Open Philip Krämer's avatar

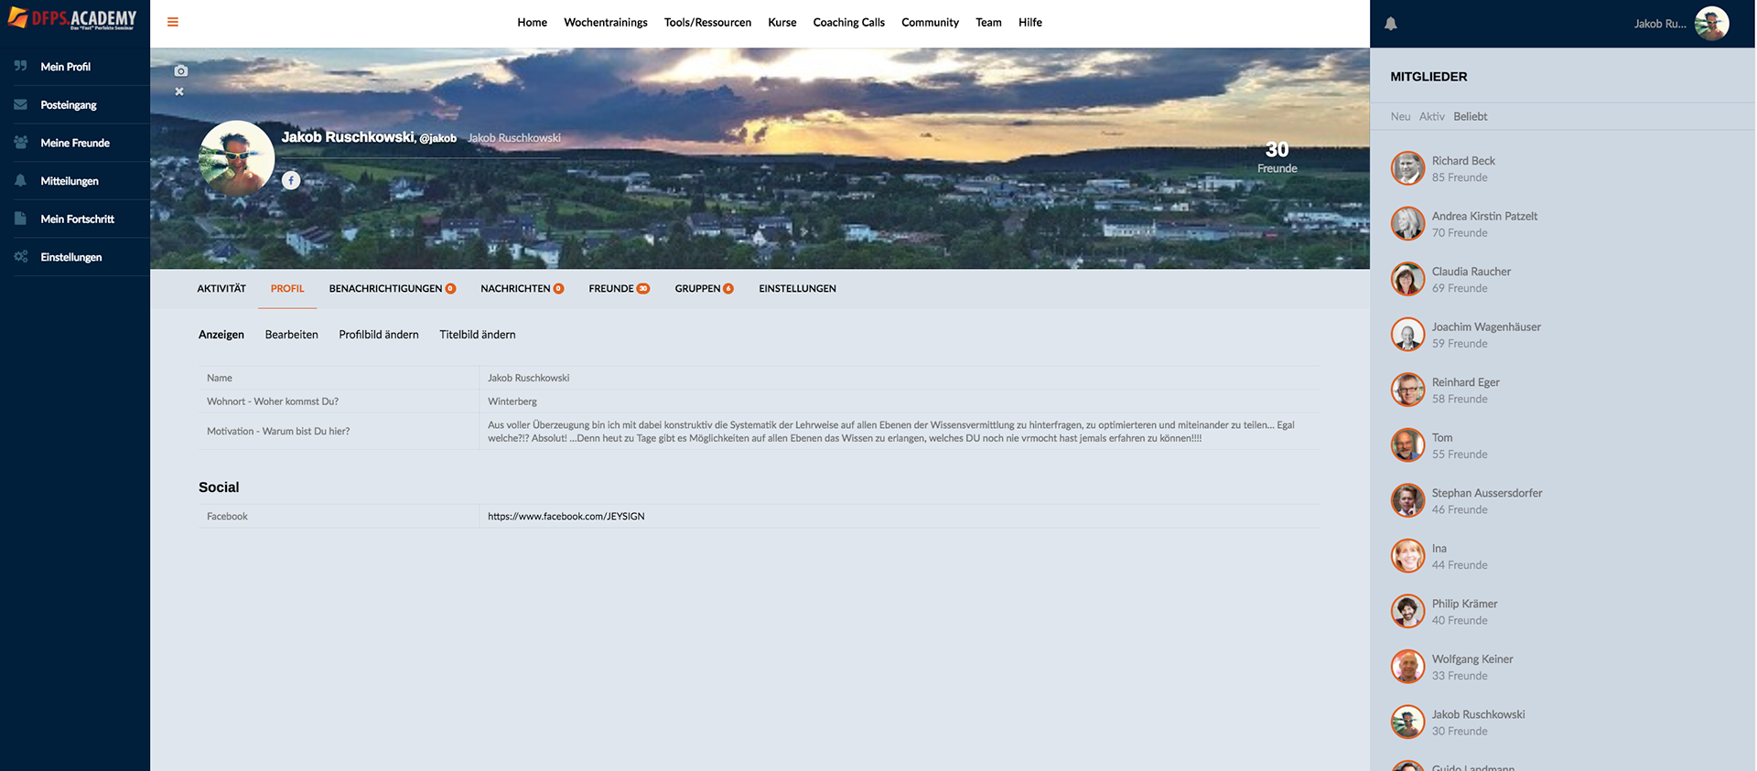pyautogui.click(x=1407, y=611)
